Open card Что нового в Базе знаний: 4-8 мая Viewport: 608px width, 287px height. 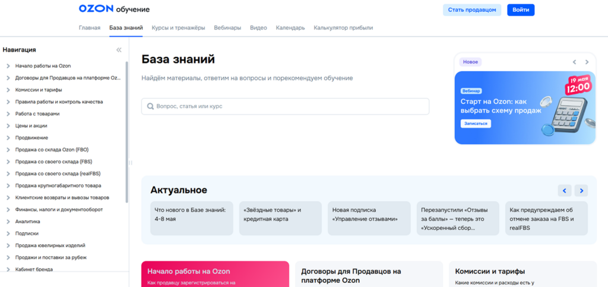pyautogui.click(x=192, y=218)
